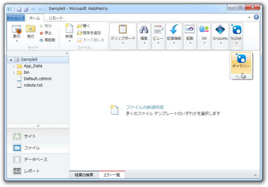Click Save All icon in title bar
Image resolution: width=268 pixels, height=187 pixels.
26,9
